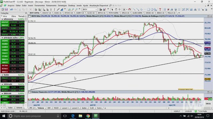Switch to the MGLU3 1D tab
213x119 pixels.
[171, 13]
